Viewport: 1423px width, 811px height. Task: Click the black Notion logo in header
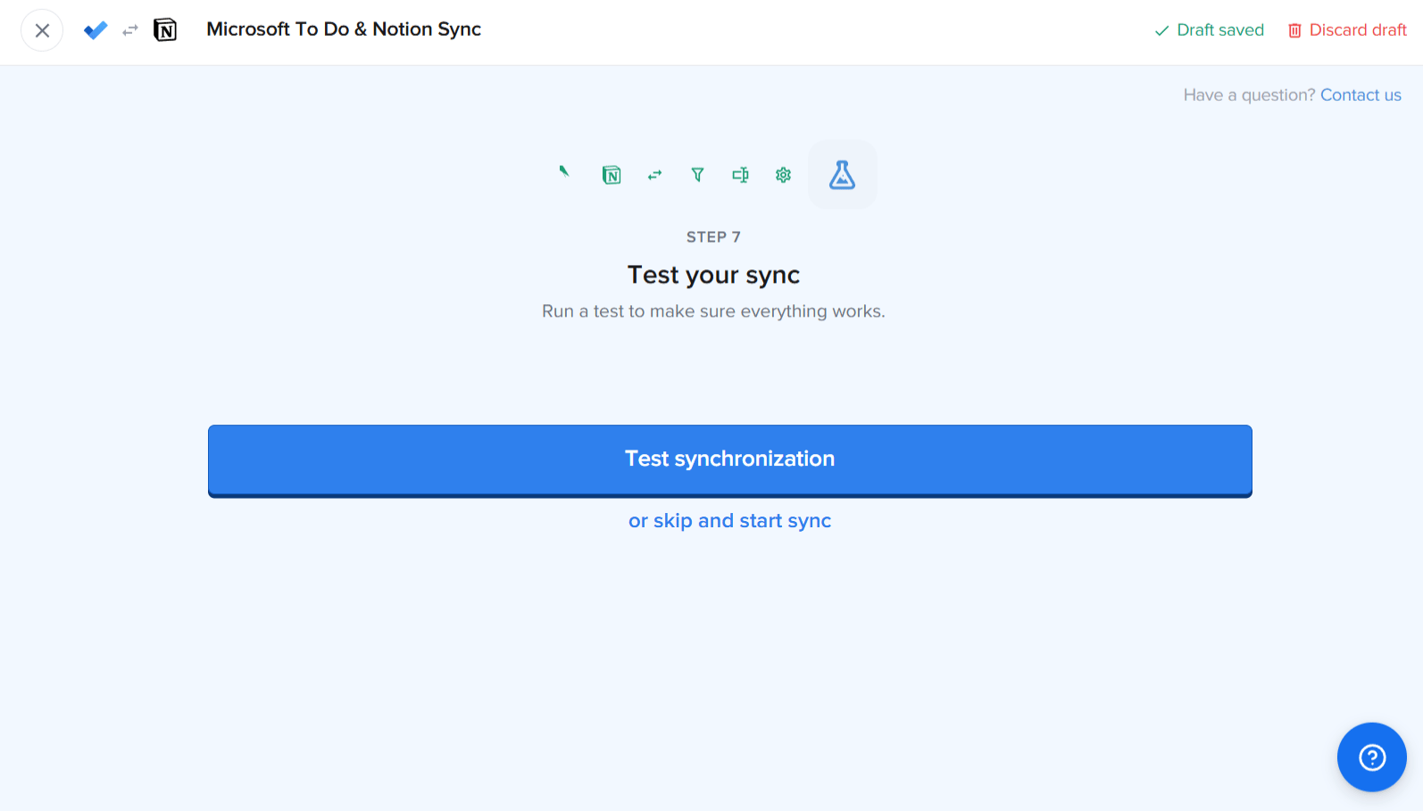coord(165,30)
